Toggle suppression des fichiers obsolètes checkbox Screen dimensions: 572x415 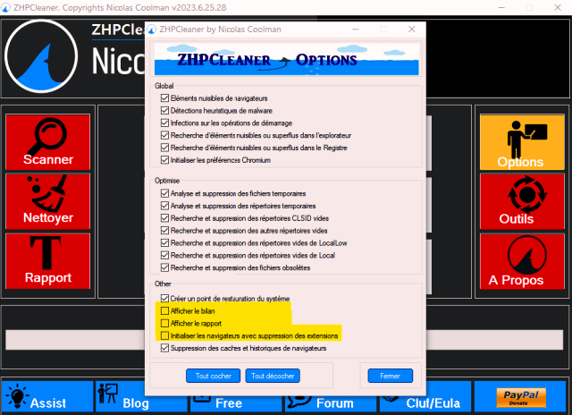coord(164,268)
